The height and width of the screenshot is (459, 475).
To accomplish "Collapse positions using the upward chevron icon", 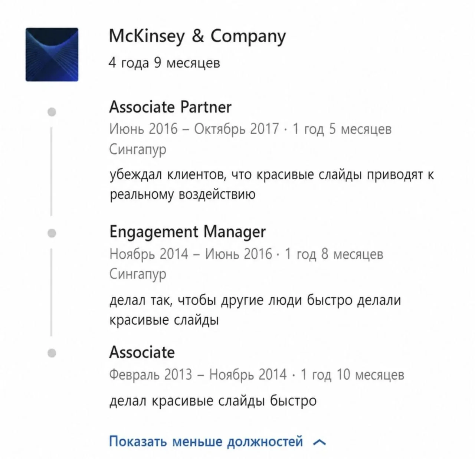I will (320, 442).
